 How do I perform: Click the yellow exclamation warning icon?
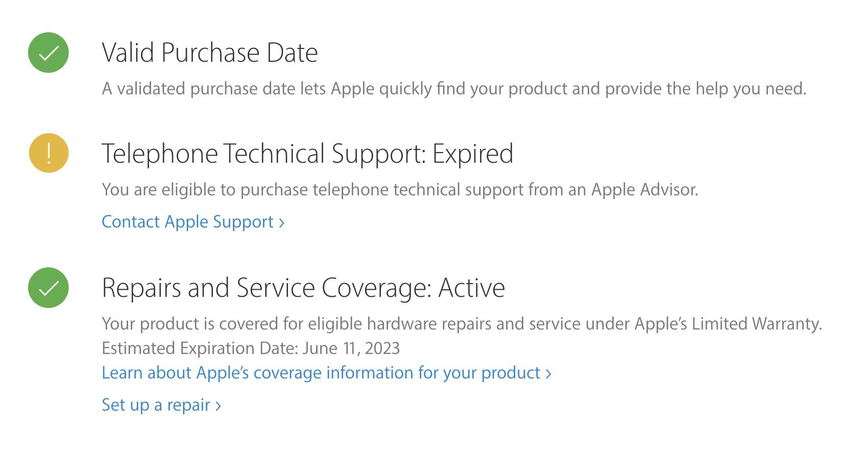pyautogui.click(x=49, y=153)
